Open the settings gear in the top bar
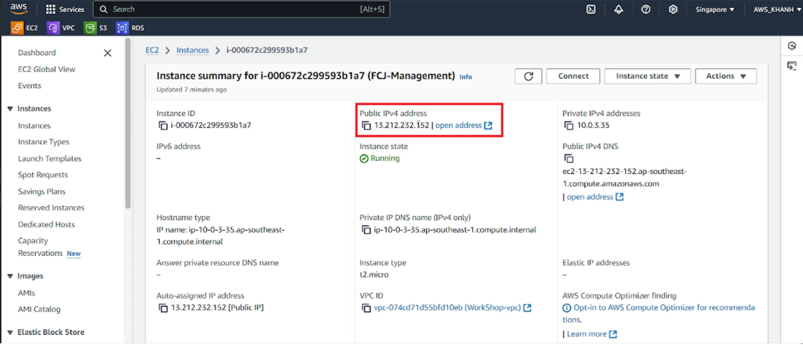Screen dimensions: 803x345 pos(673,10)
